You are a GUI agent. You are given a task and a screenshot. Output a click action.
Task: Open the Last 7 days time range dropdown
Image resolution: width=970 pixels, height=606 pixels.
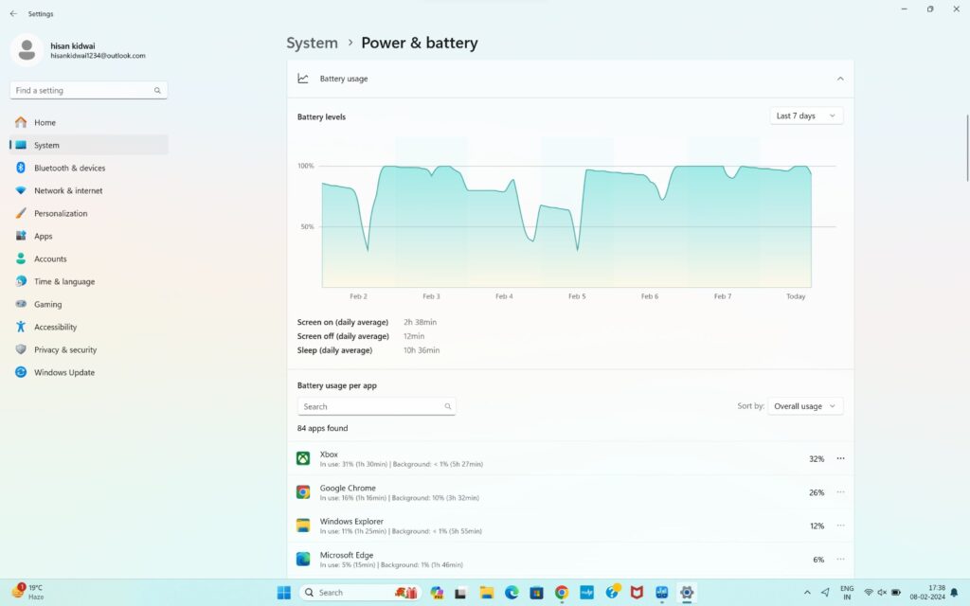(804, 115)
